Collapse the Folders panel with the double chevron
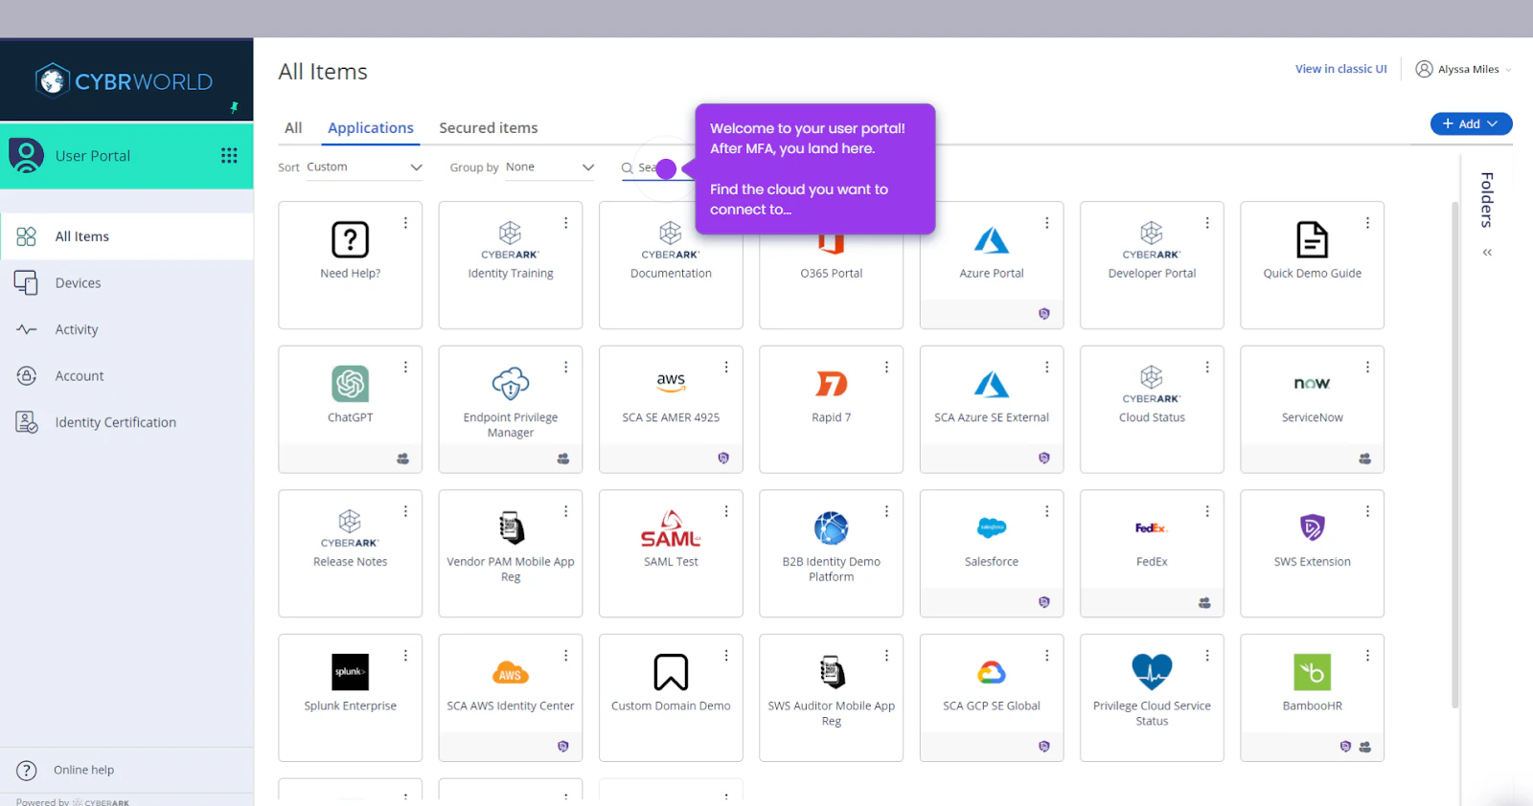 tap(1487, 253)
